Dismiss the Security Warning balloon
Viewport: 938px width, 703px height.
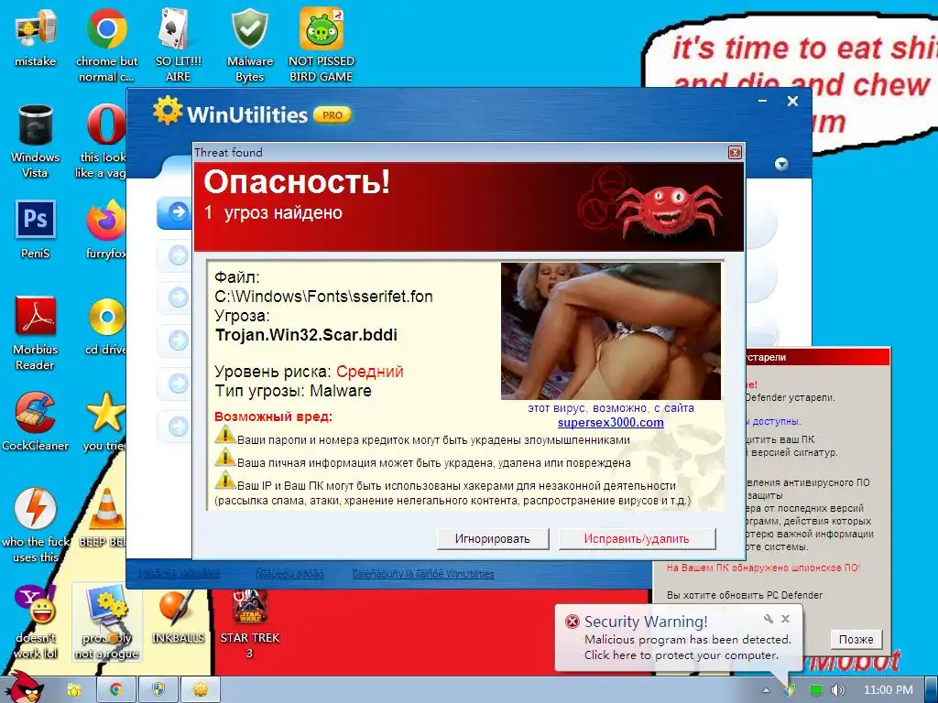(785, 619)
